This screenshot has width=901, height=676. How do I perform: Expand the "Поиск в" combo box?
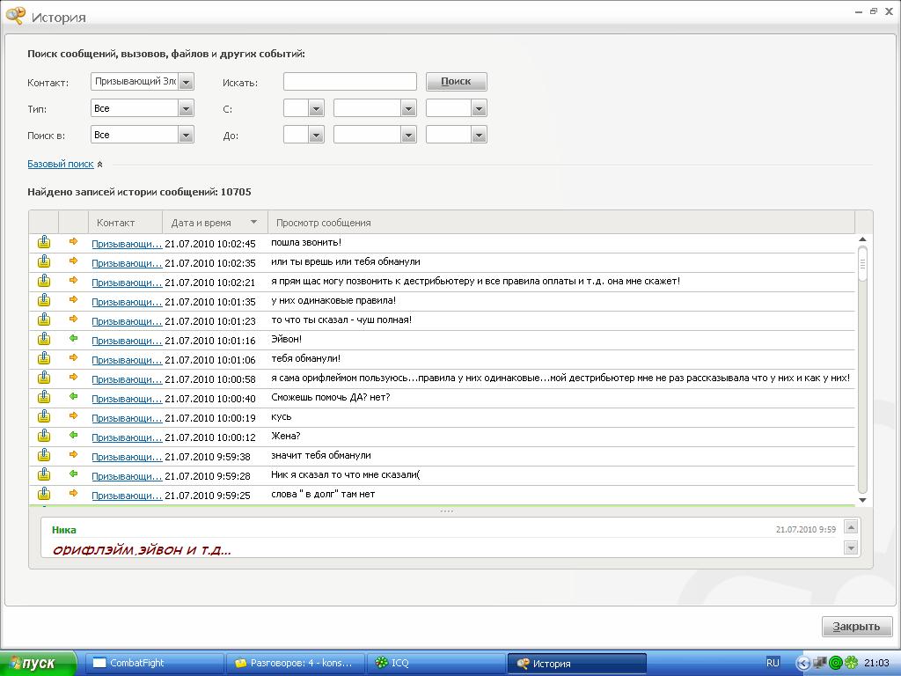[186, 136]
